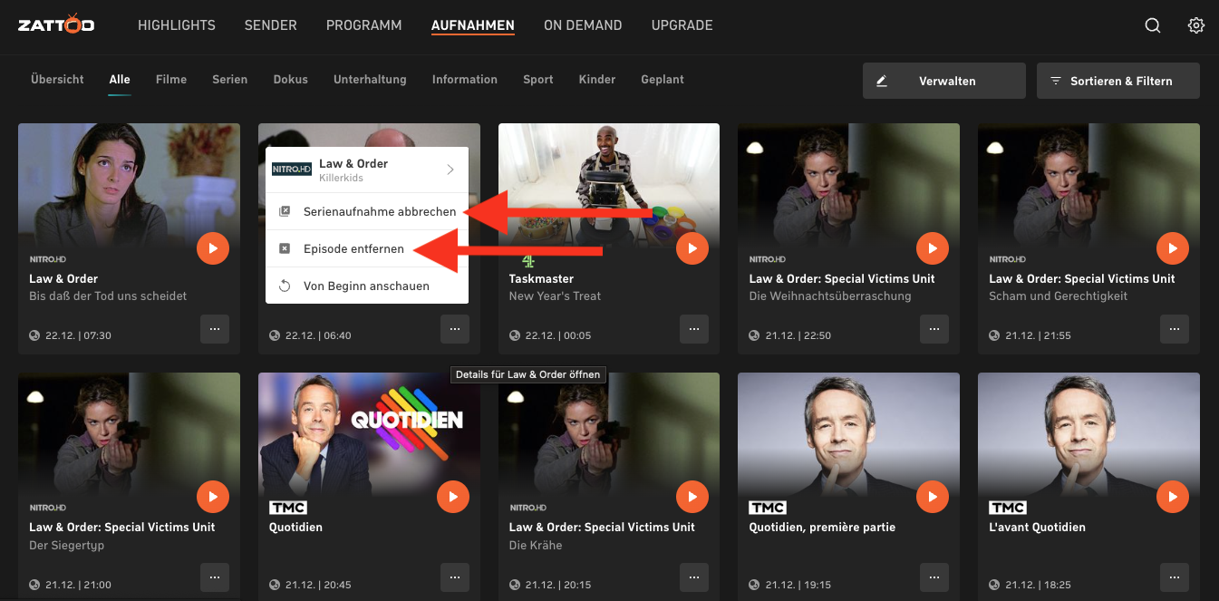Open the PROGRAMM guide
1219x601 pixels.
pos(364,25)
